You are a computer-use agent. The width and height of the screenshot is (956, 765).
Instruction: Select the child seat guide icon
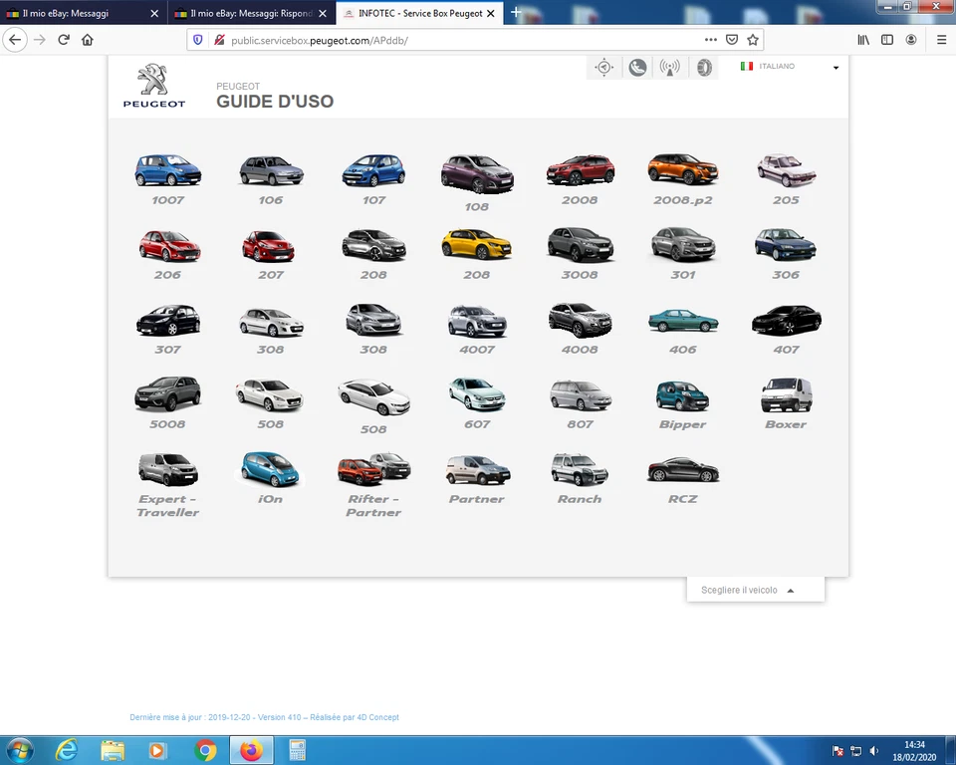(637, 67)
